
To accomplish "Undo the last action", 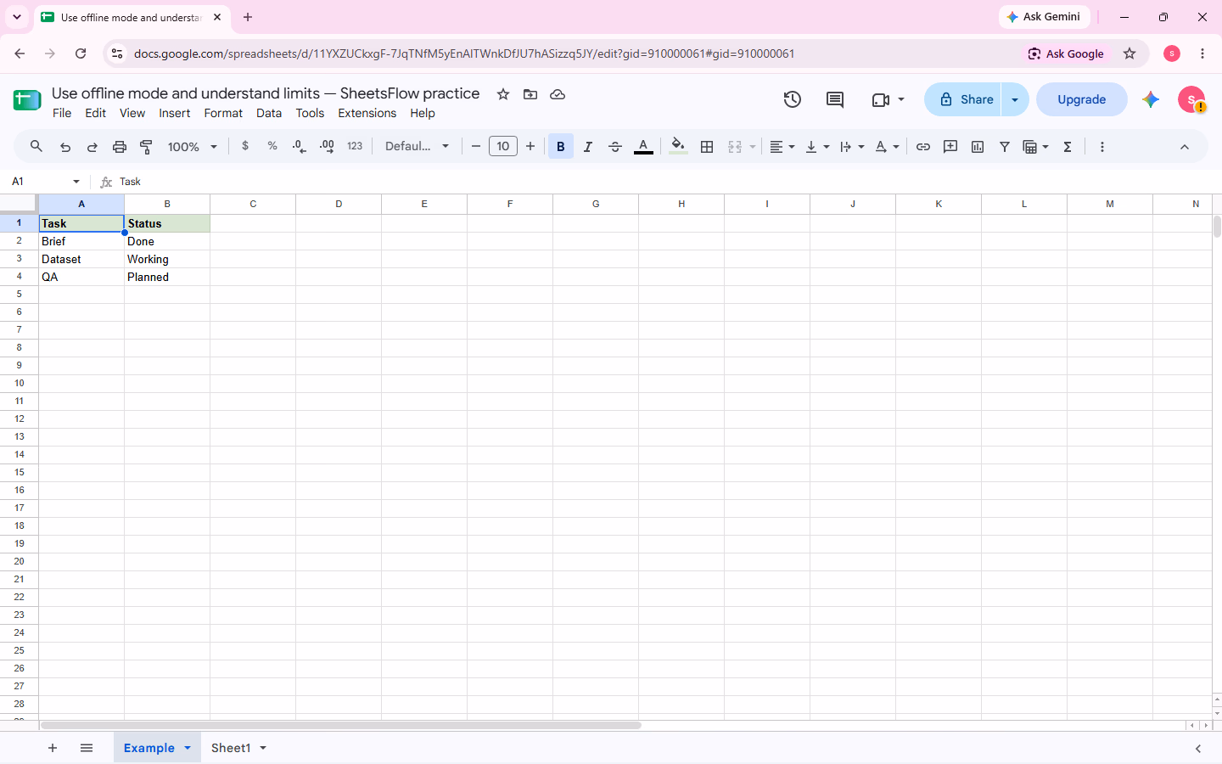I will (x=65, y=147).
